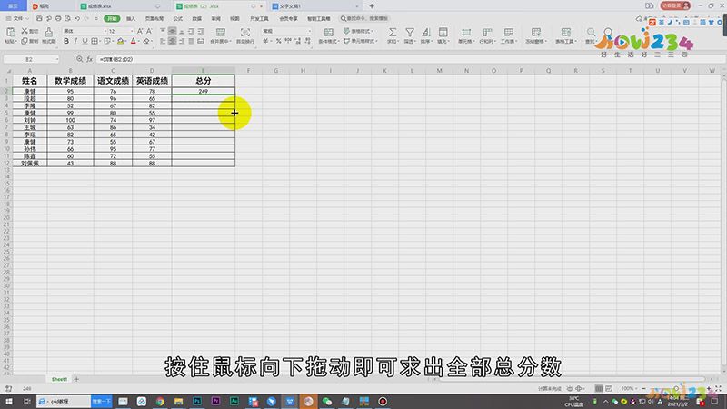Click the Save icon in quick access bar
727x409 pixels.
pos(39,18)
